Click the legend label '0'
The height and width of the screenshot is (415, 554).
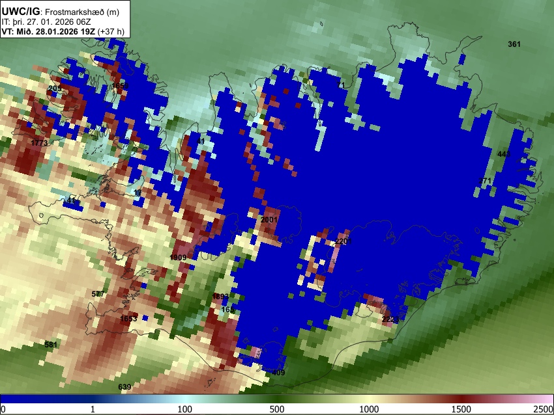(3, 409)
